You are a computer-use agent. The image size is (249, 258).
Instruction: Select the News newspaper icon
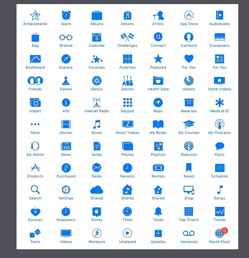point(66,146)
